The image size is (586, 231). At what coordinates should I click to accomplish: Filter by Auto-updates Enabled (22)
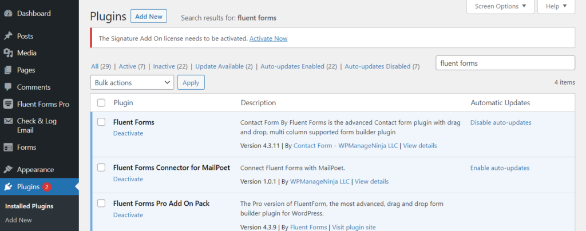tap(299, 66)
